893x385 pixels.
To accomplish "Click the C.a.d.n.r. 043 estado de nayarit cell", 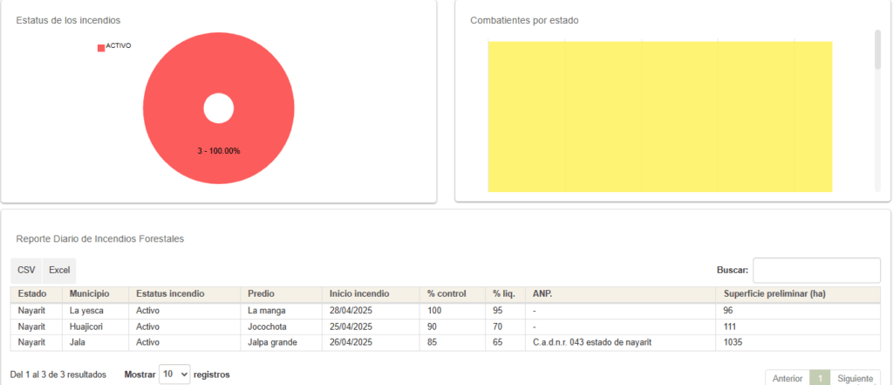I will (620, 343).
